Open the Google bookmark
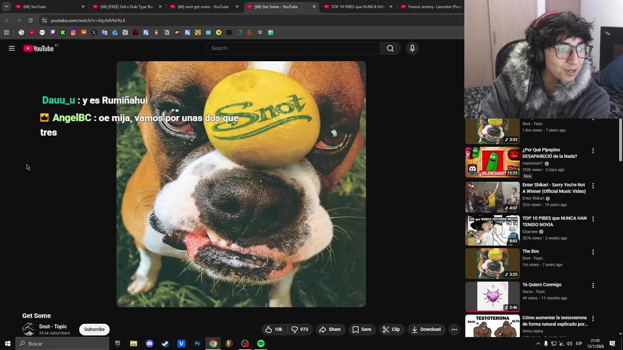The image size is (623, 350). [21, 33]
